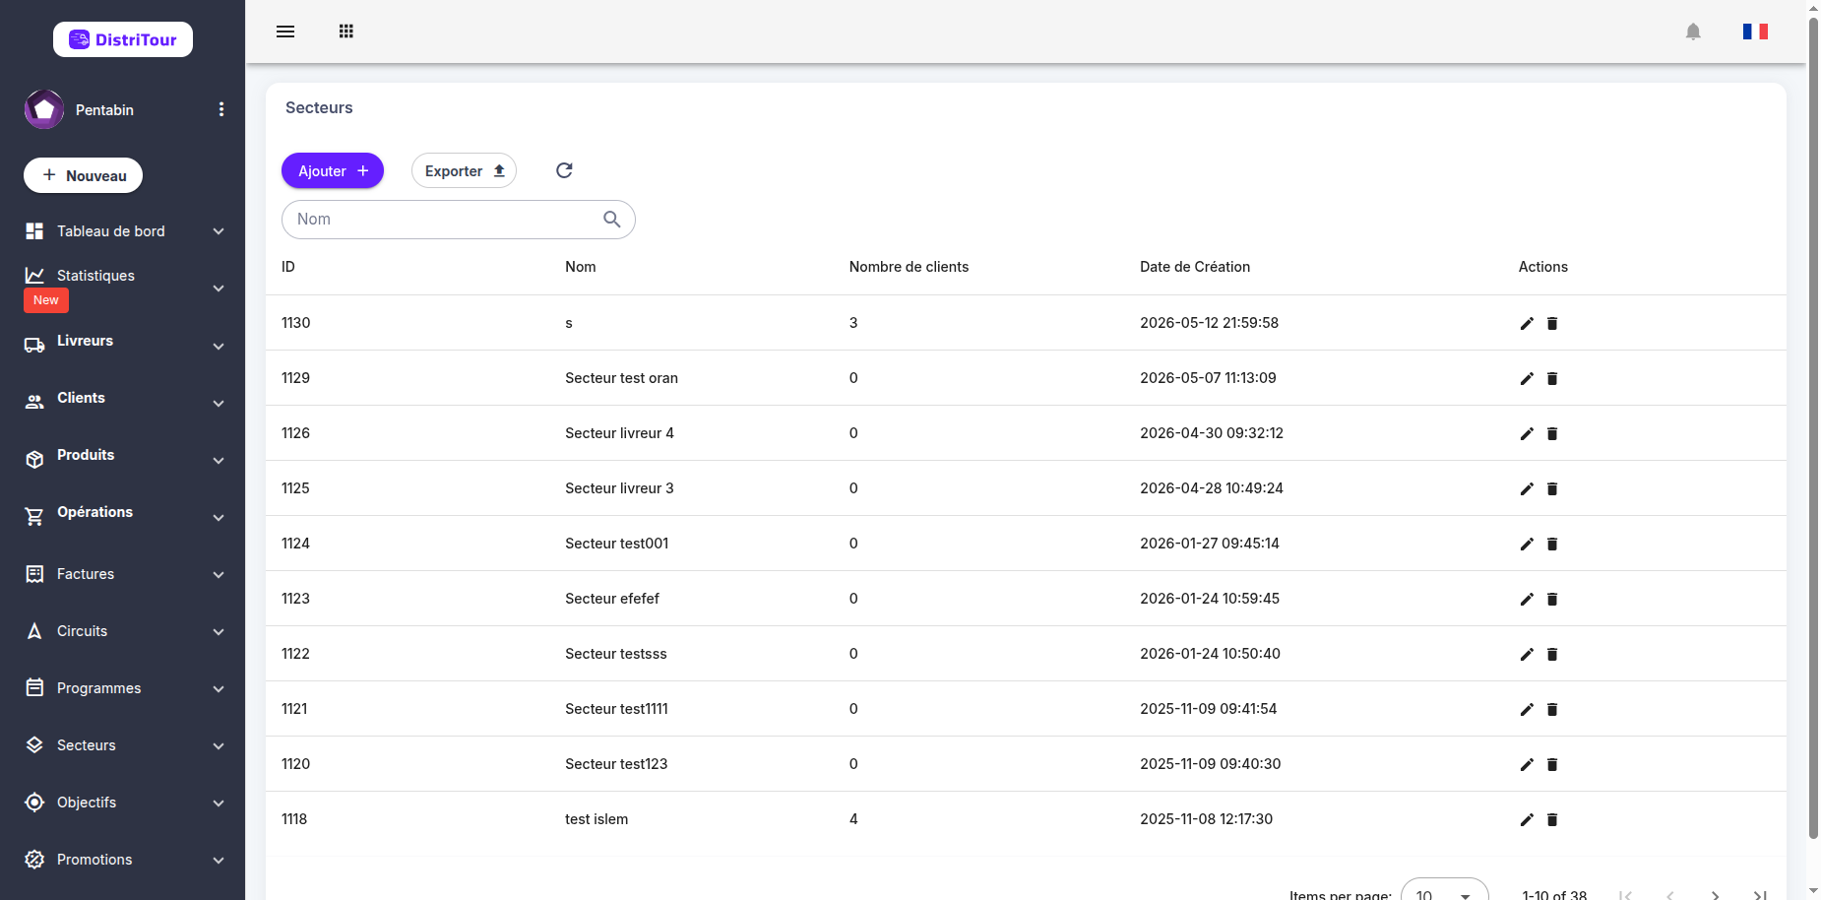The width and height of the screenshot is (1821, 900).
Task: Expand the Livreurs menu
Action: 123,342
